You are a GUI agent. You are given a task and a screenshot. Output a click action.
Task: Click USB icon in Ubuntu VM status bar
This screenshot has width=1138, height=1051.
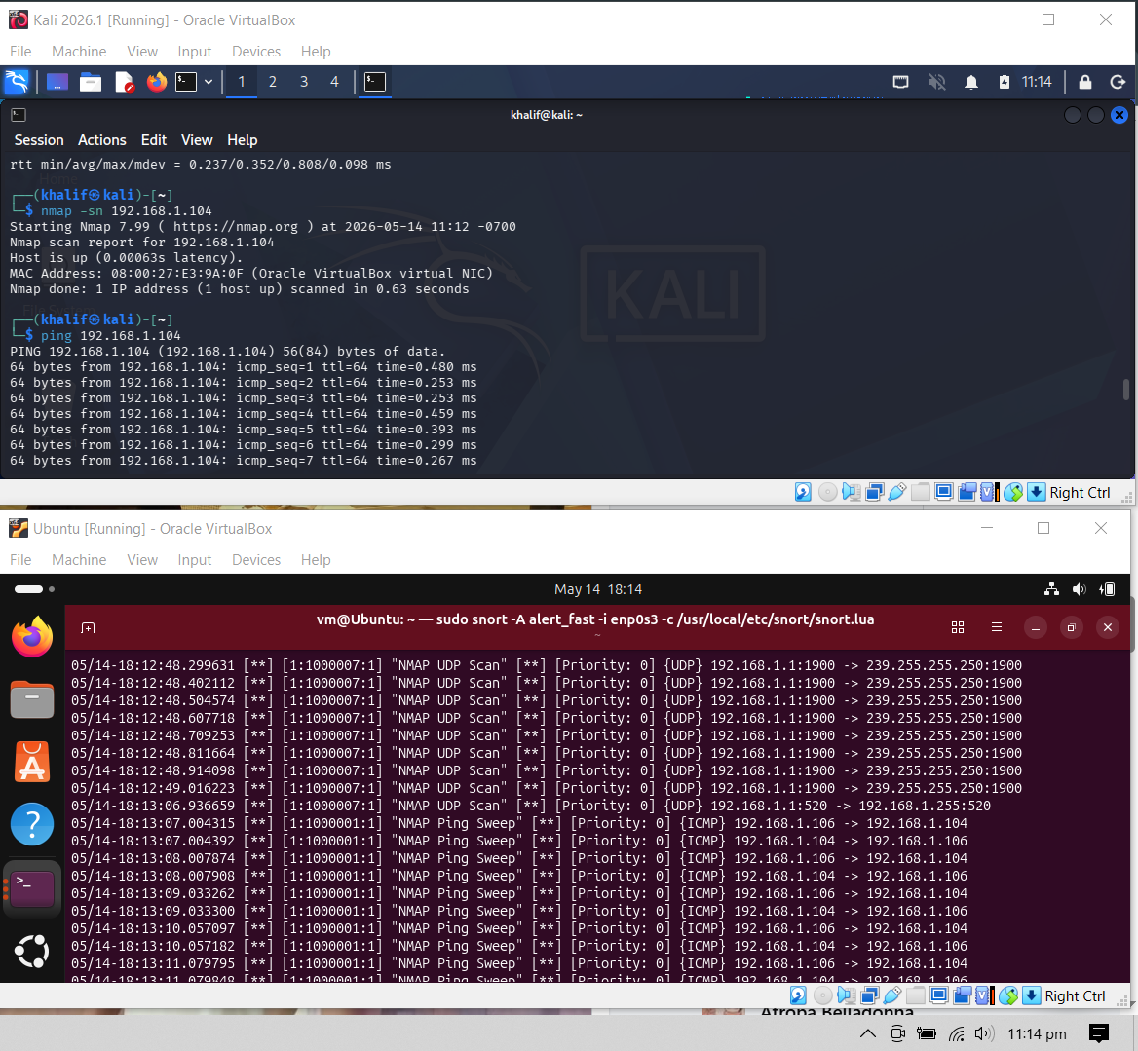pos(891,995)
